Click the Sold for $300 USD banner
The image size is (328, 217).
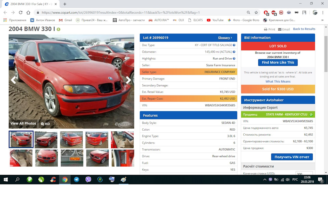pos(278,89)
